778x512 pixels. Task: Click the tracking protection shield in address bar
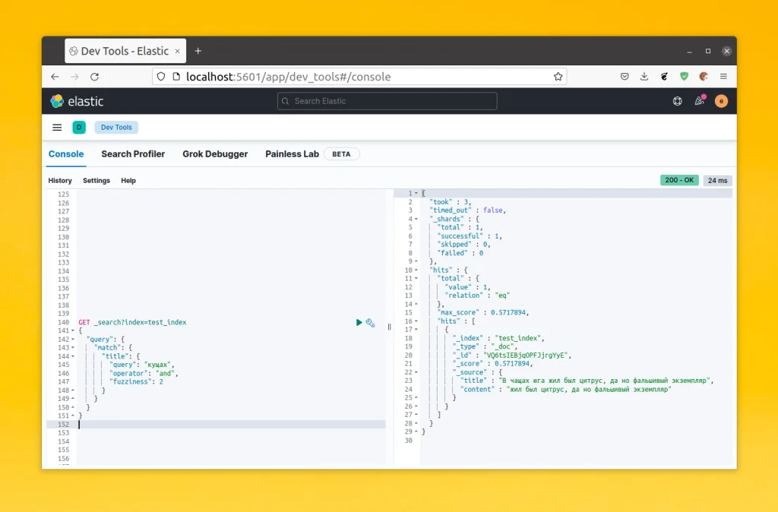pyautogui.click(x=160, y=76)
